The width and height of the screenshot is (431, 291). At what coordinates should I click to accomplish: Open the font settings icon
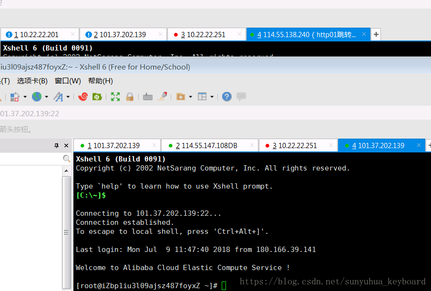(58, 97)
